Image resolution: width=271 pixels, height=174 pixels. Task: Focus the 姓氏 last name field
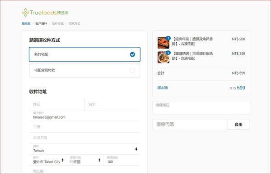tap(57, 104)
